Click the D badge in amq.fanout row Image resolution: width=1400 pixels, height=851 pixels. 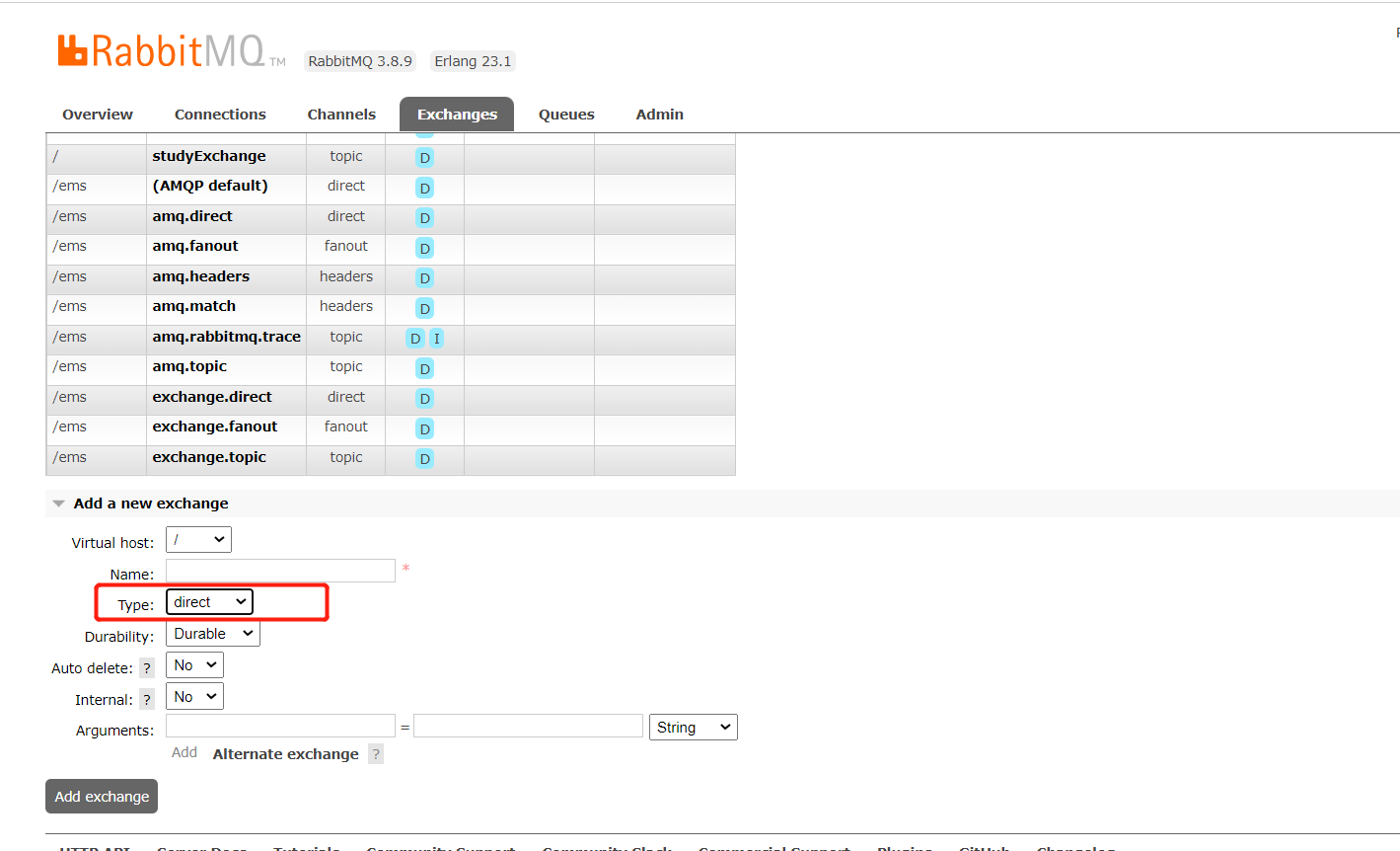424,249
